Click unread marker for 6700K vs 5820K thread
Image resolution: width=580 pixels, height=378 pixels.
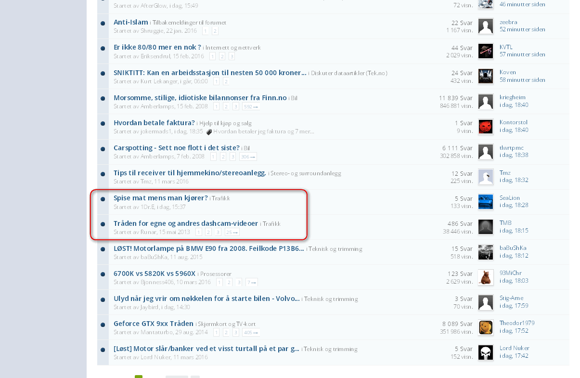(103, 274)
